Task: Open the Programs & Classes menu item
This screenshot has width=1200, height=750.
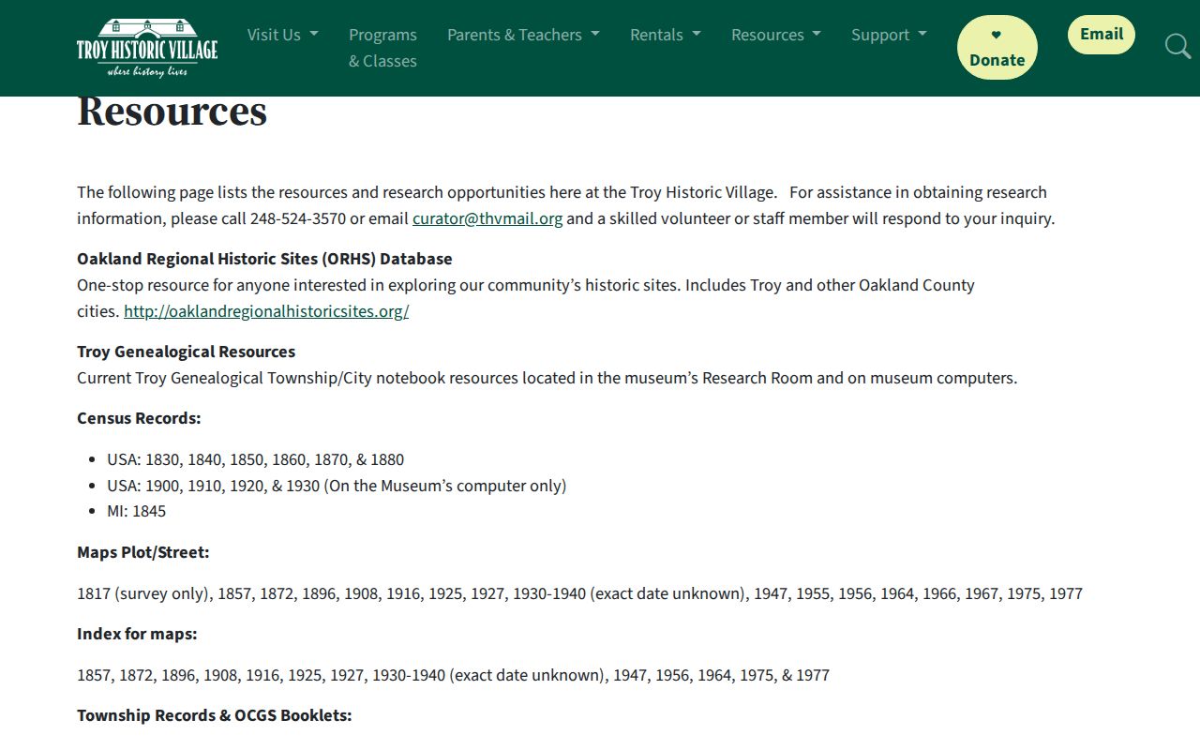Action: tap(382, 48)
